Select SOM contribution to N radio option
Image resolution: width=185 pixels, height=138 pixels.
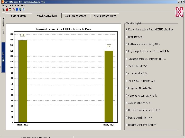[138, 103]
